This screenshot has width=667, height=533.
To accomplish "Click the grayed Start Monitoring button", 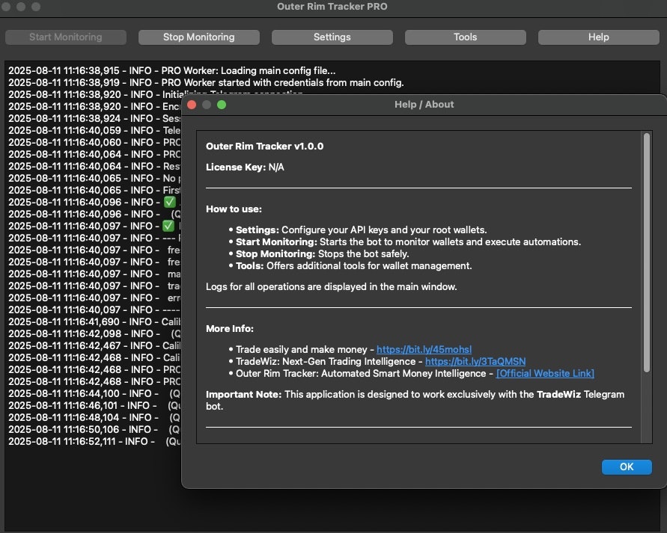I will tap(66, 37).
